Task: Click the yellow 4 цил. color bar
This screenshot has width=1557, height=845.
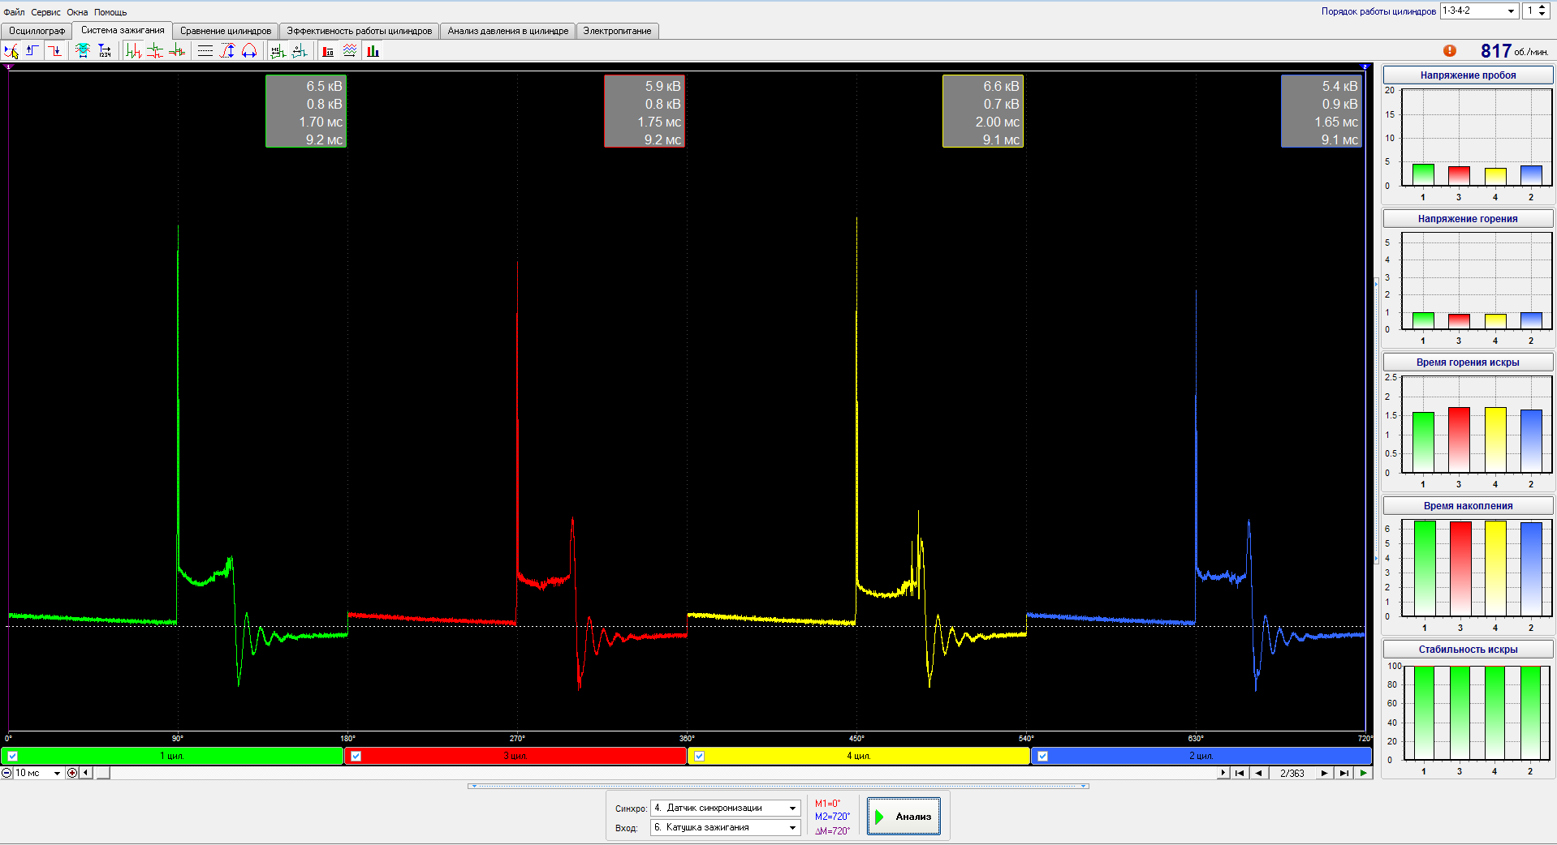Action: point(859,756)
